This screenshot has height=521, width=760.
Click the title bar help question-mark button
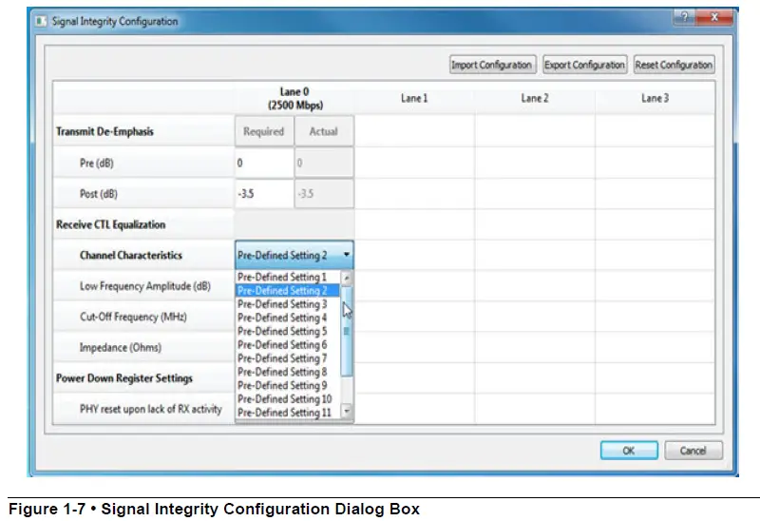pos(684,17)
